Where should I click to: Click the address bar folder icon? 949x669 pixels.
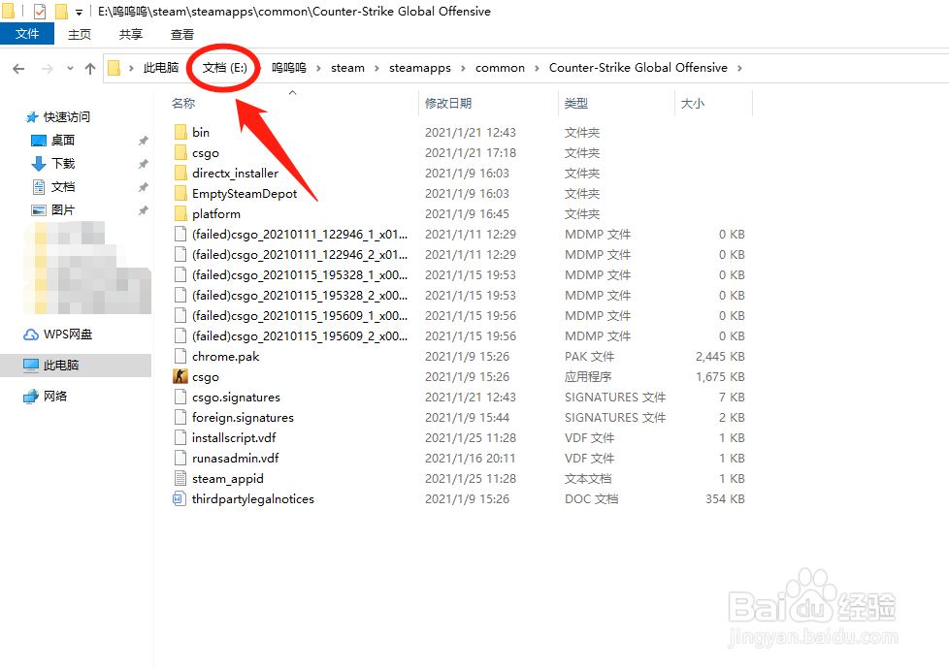pyautogui.click(x=114, y=68)
